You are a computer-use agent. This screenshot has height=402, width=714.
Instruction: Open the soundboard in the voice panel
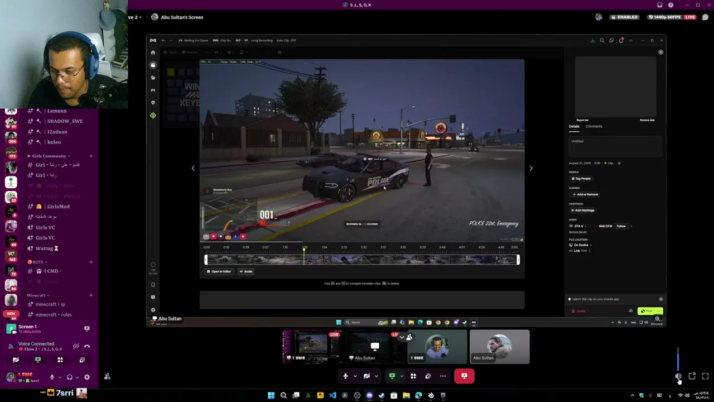point(83,360)
